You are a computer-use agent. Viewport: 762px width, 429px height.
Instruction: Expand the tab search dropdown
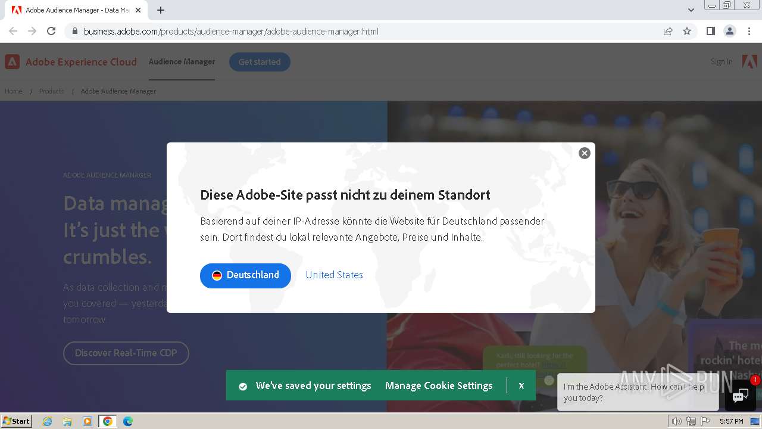691,10
